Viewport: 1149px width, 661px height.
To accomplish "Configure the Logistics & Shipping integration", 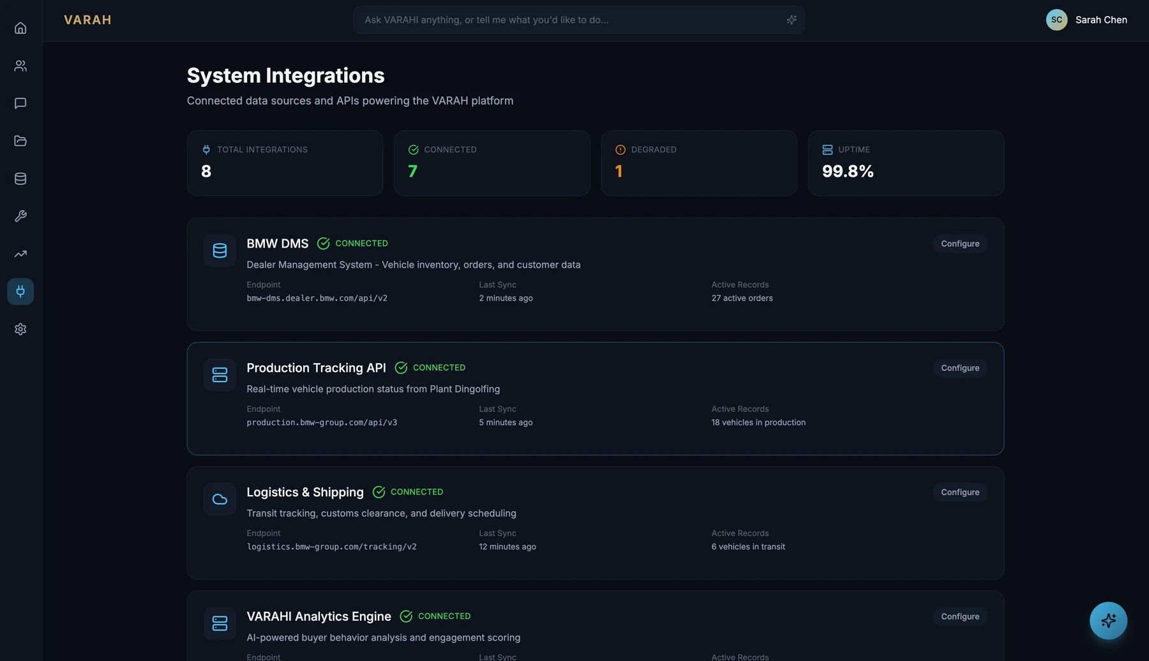I will pos(960,493).
